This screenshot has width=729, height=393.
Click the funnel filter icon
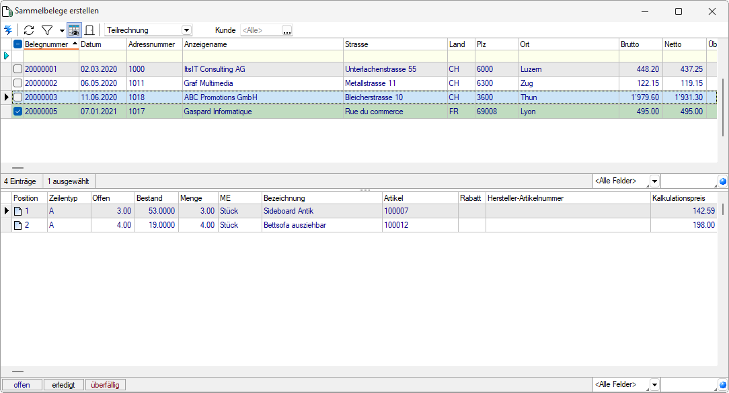tap(47, 30)
